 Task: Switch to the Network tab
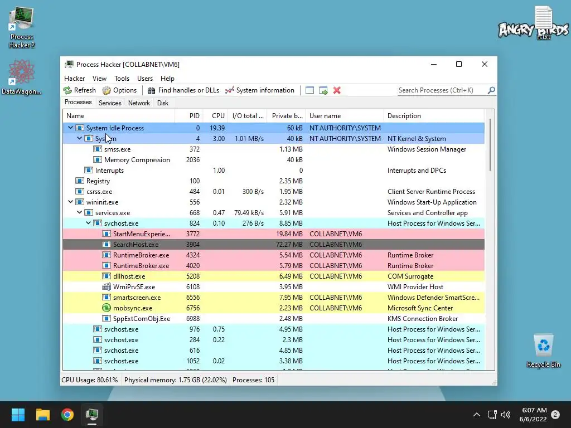(139, 103)
